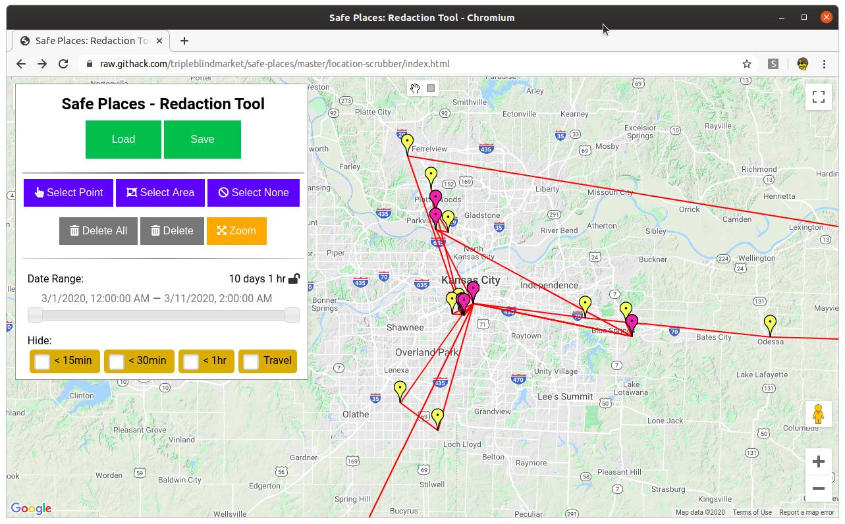This screenshot has width=845, height=524.
Task: Click the date range text 3/1/2020 – 3/11/2020
Action: point(157,298)
